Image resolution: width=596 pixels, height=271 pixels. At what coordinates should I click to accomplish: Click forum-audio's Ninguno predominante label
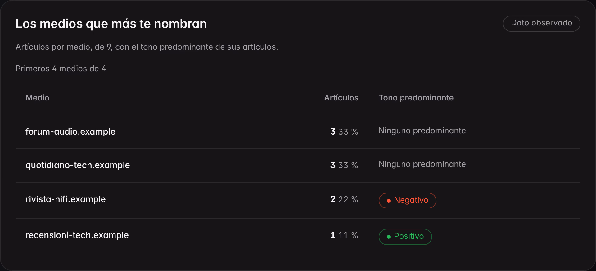coord(422,131)
